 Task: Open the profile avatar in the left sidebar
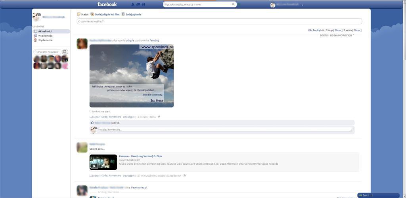pyautogui.click(x=37, y=17)
